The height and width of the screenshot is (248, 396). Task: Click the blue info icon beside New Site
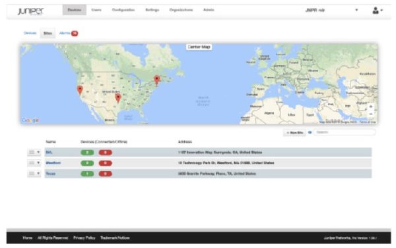point(310,132)
